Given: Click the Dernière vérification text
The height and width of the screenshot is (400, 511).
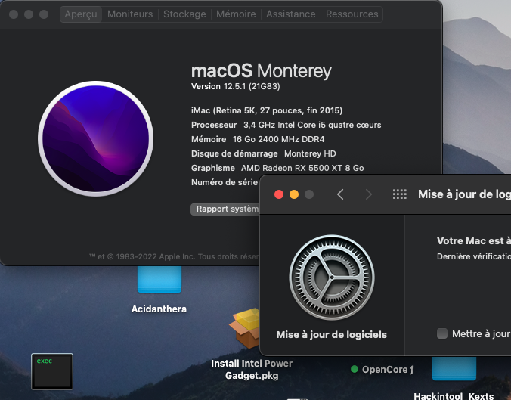Looking at the screenshot, I should 474,256.
